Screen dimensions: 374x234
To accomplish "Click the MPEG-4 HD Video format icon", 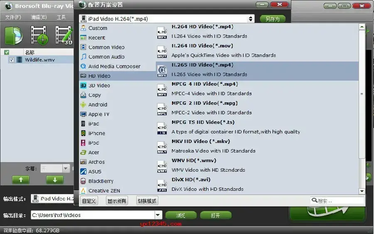I will 162,90.
